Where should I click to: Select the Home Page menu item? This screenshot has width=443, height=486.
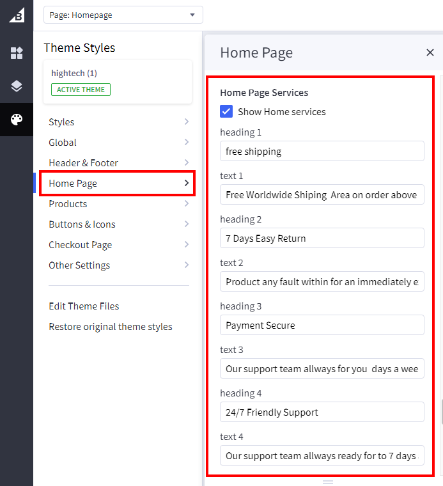coord(118,184)
